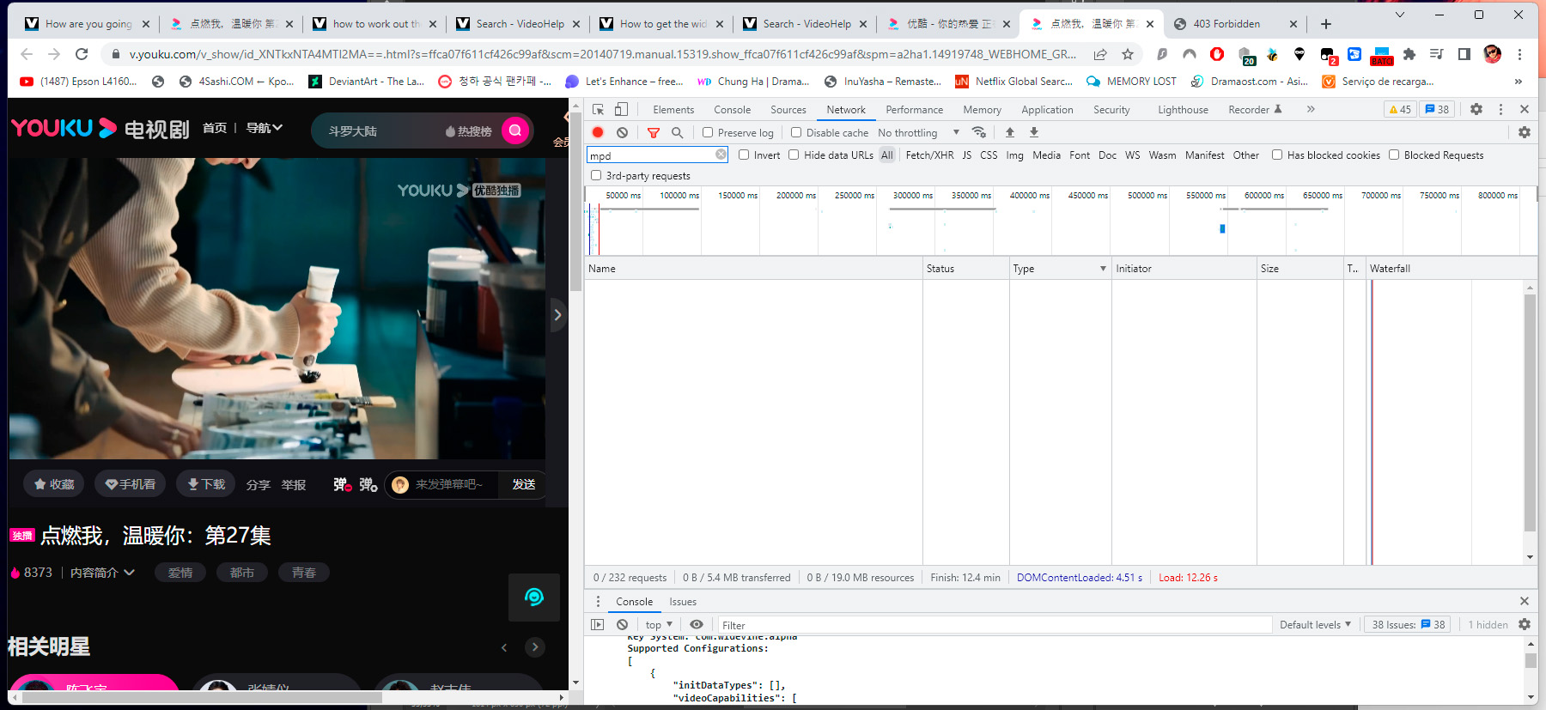Toggle the network filter funnel icon
This screenshot has width=1546, height=710.
tap(654, 132)
